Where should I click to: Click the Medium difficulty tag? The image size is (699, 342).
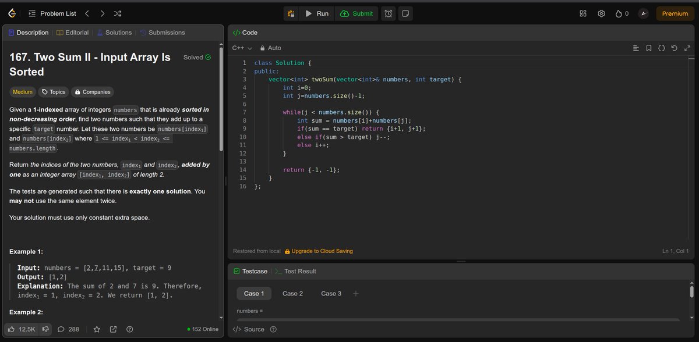coord(23,92)
